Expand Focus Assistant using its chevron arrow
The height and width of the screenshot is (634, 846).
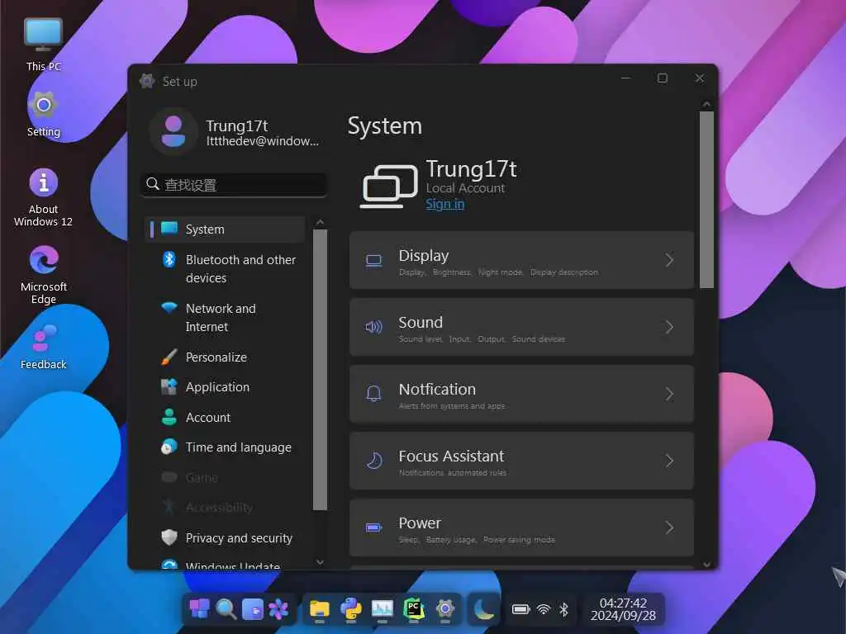(669, 461)
